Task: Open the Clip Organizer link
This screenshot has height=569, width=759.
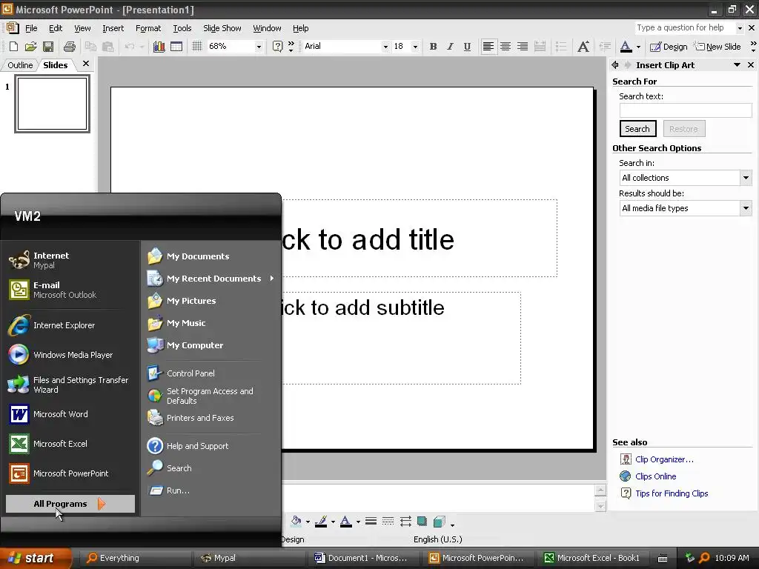Action: [664, 459]
